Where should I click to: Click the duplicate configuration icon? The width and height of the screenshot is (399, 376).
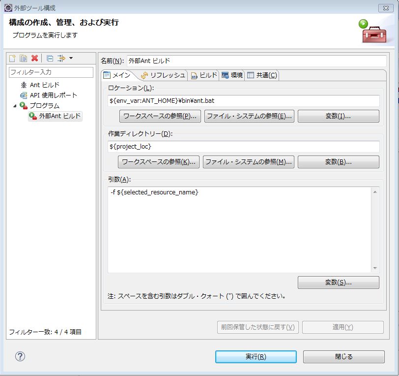coord(23,58)
